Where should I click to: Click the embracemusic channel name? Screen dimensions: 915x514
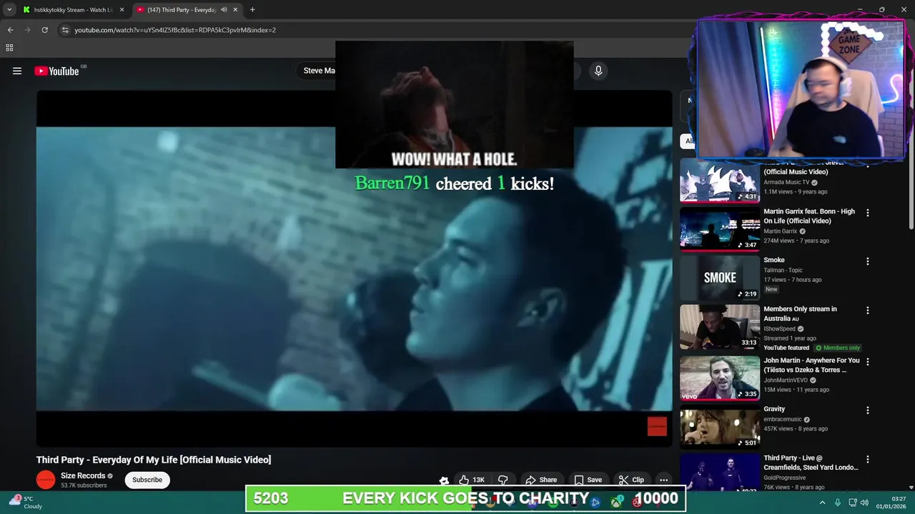click(783, 420)
